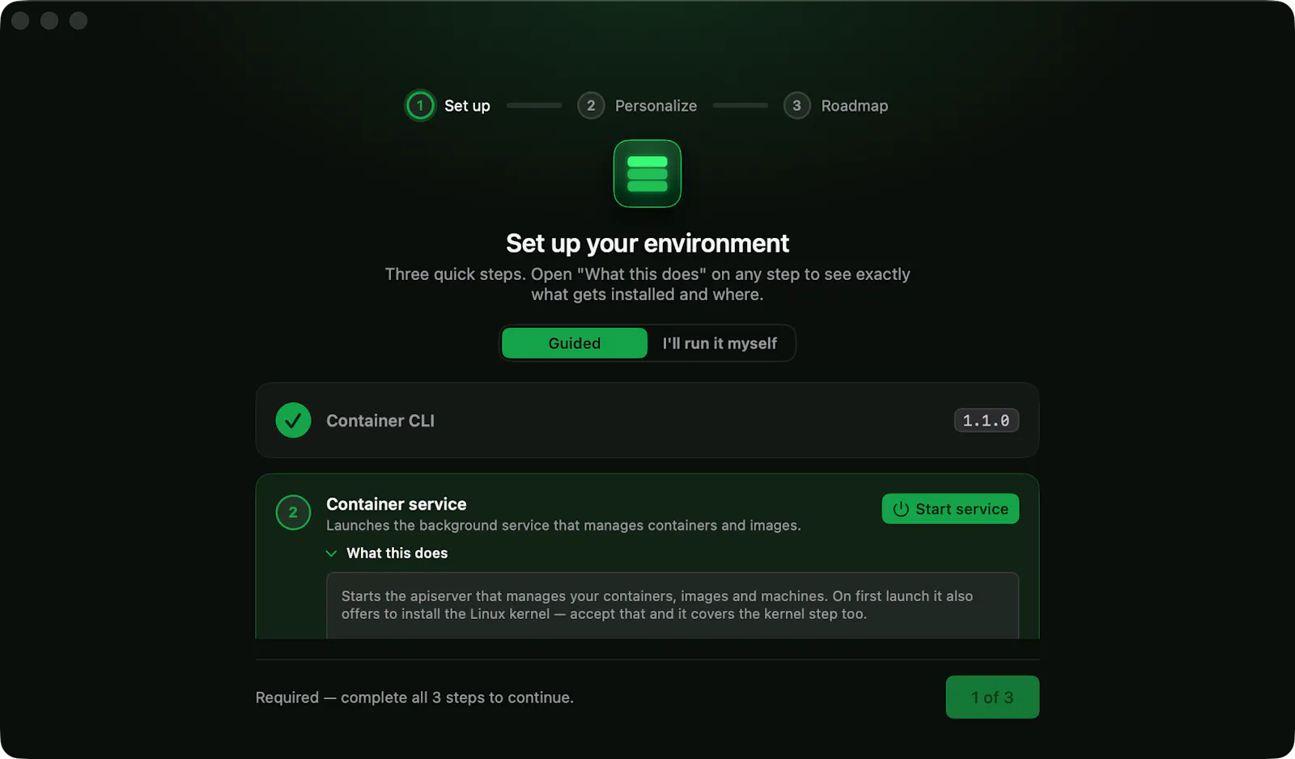Click the Launches the background service description
1295x759 pixels.
[x=563, y=526]
